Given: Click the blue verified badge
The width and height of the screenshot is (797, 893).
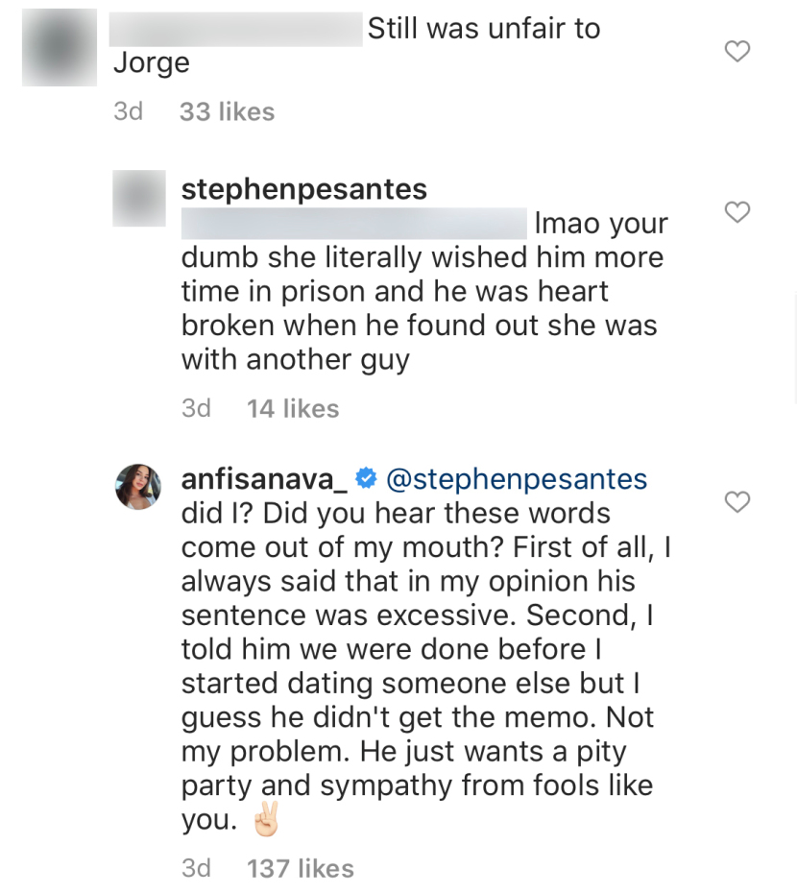Looking at the screenshot, I should [x=365, y=478].
